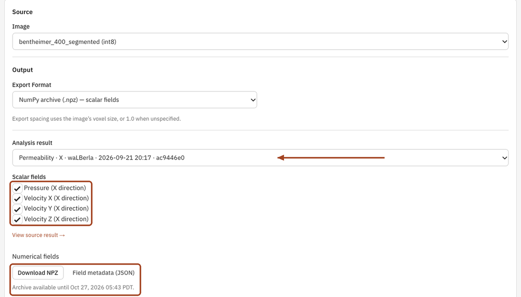Click the Scalar fields label

pyautogui.click(x=29, y=177)
